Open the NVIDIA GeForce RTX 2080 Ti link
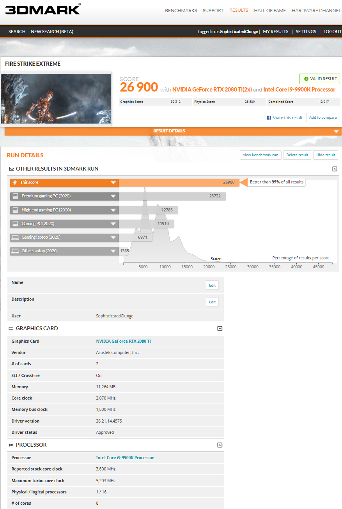 click(123, 341)
